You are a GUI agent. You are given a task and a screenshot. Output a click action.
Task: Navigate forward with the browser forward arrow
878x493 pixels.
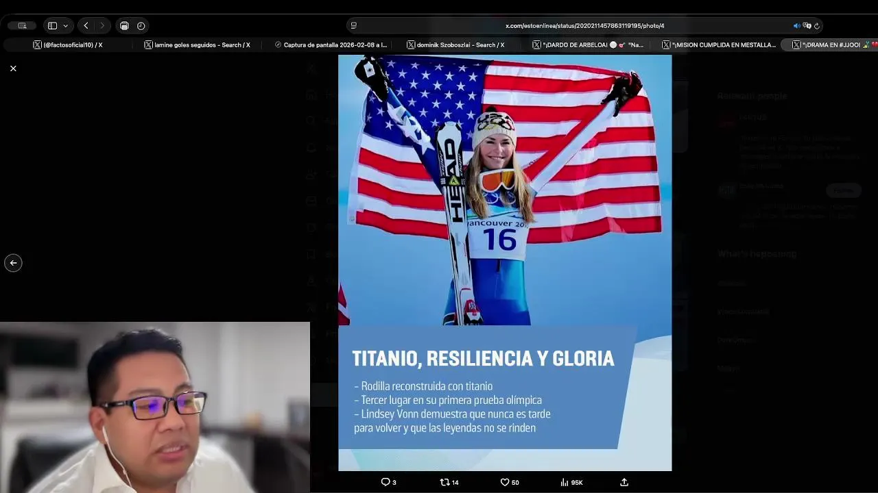pyautogui.click(x=102, y=25)
